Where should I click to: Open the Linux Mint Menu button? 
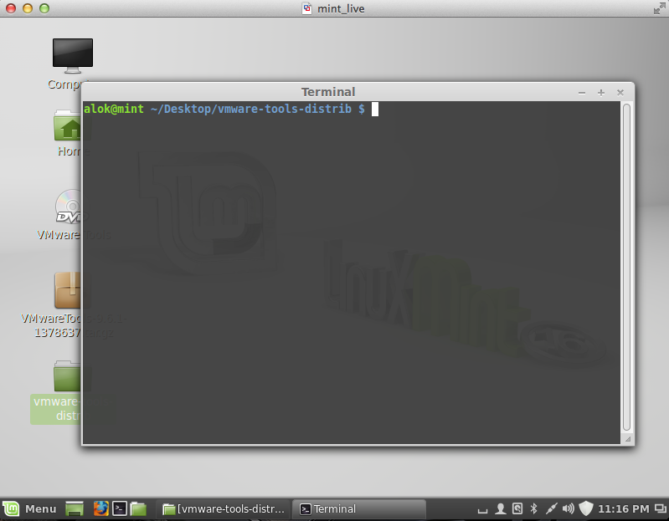coord(30,508)
